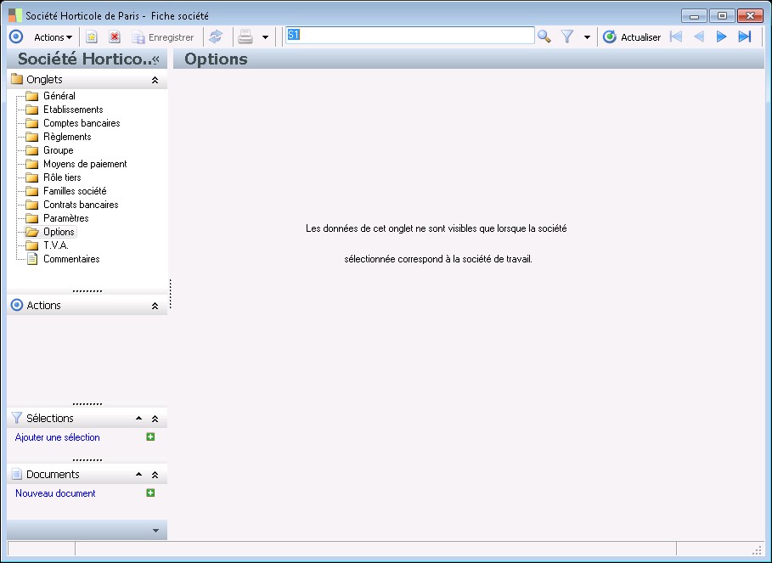The height and width of the screenshot is (563, 772).
Task: Close the Fiche société window
Action: (750, 16)
